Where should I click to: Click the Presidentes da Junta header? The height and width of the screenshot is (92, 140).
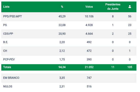[x=113, y=7]
